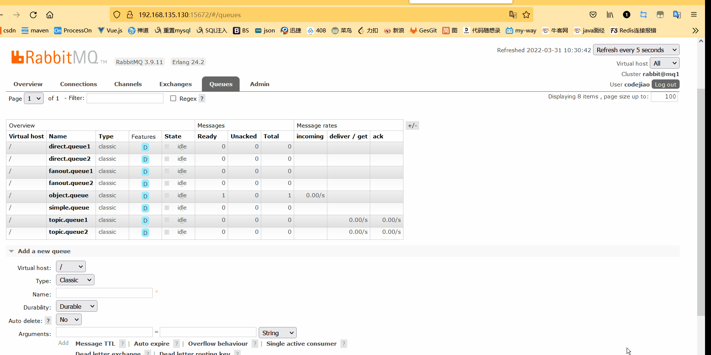Add the Auto expire argument
Image resolution: width=711 pixels, height=355 pixels.
[152, 344]
